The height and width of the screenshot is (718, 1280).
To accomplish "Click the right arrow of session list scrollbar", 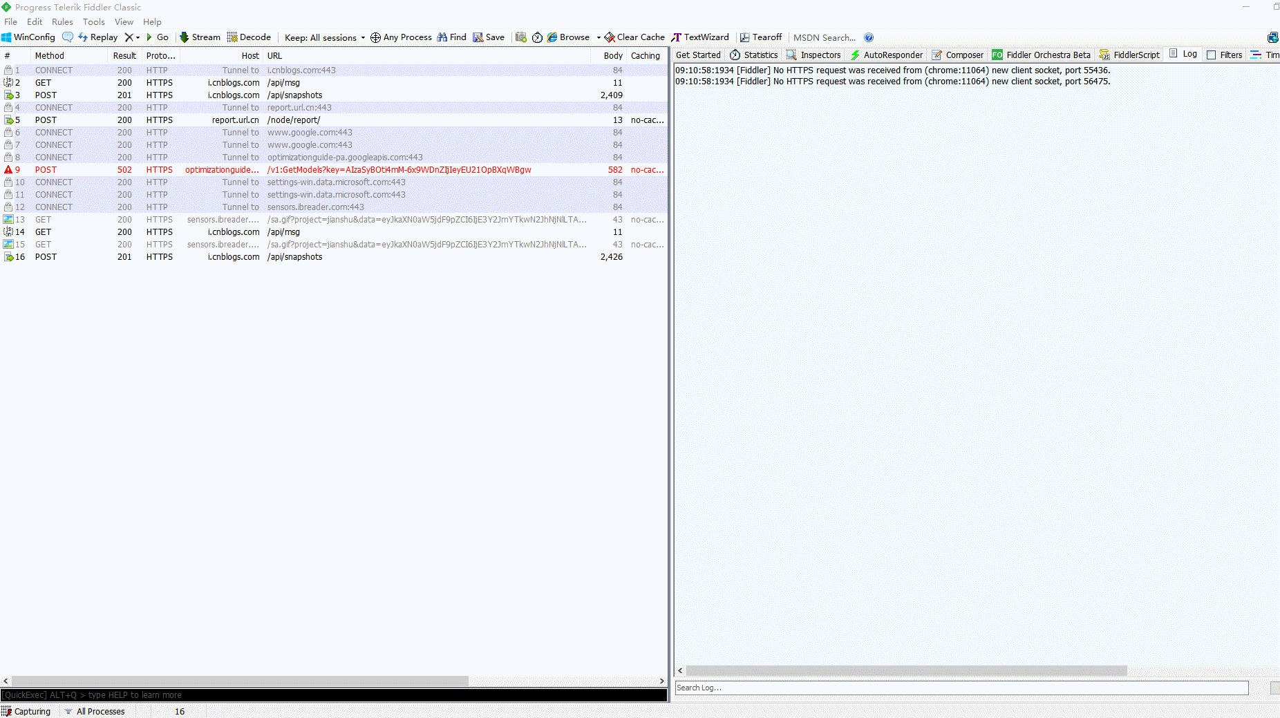I will tap(662, 681).
